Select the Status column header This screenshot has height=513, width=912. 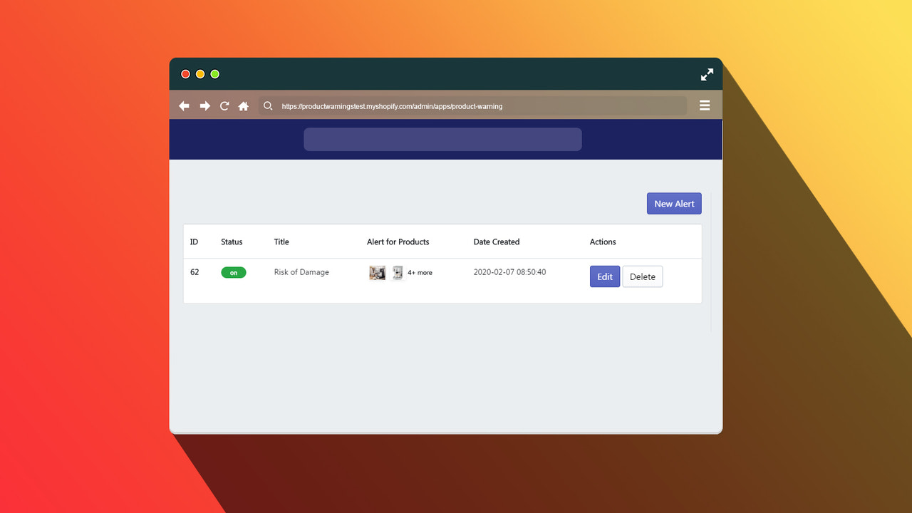tap(232, 242)
